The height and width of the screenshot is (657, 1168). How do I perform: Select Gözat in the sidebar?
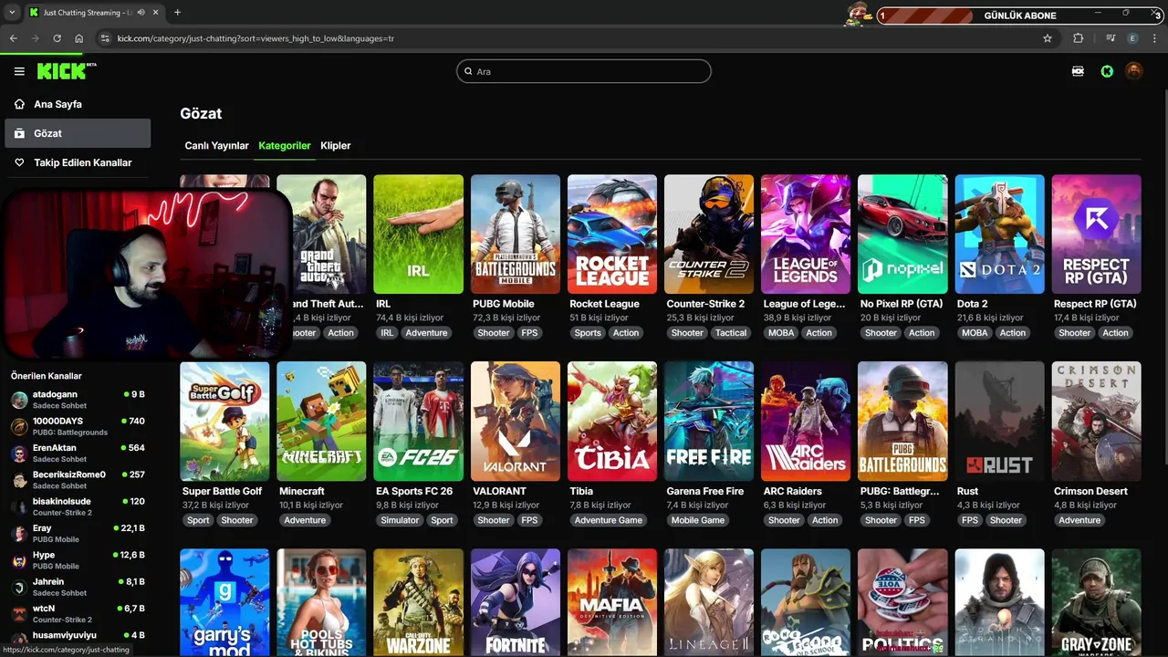coord(78,133)
